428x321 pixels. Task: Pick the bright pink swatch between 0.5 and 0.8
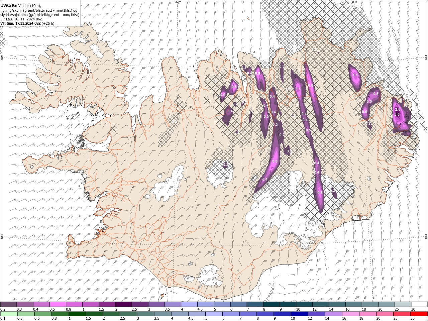[x=58, y=304]
